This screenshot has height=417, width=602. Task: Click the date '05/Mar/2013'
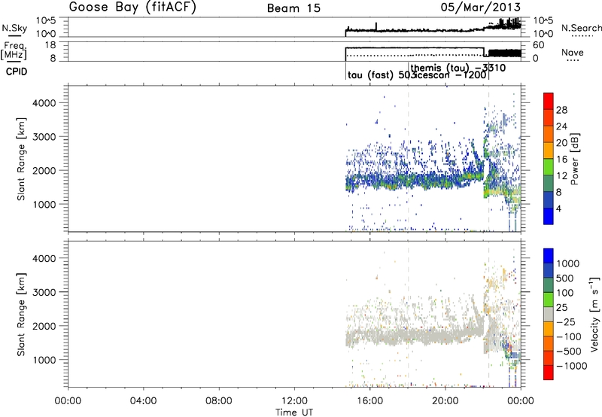(x=480, y=8)
